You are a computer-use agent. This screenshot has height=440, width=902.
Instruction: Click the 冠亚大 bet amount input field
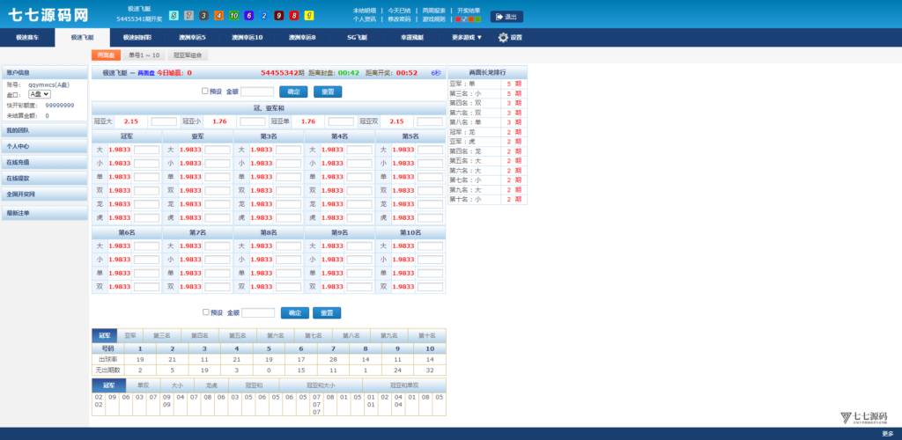point(164,121)
